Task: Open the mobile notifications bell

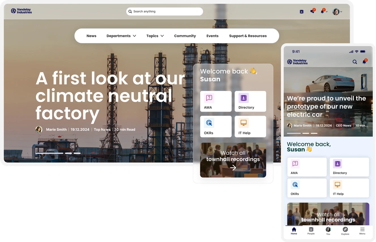Action: pos(364,62)
